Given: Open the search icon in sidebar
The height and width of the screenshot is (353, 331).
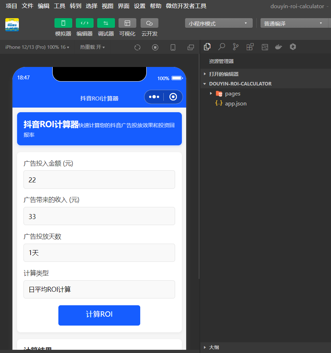Looking at the screenshot, I should [222, 47].
